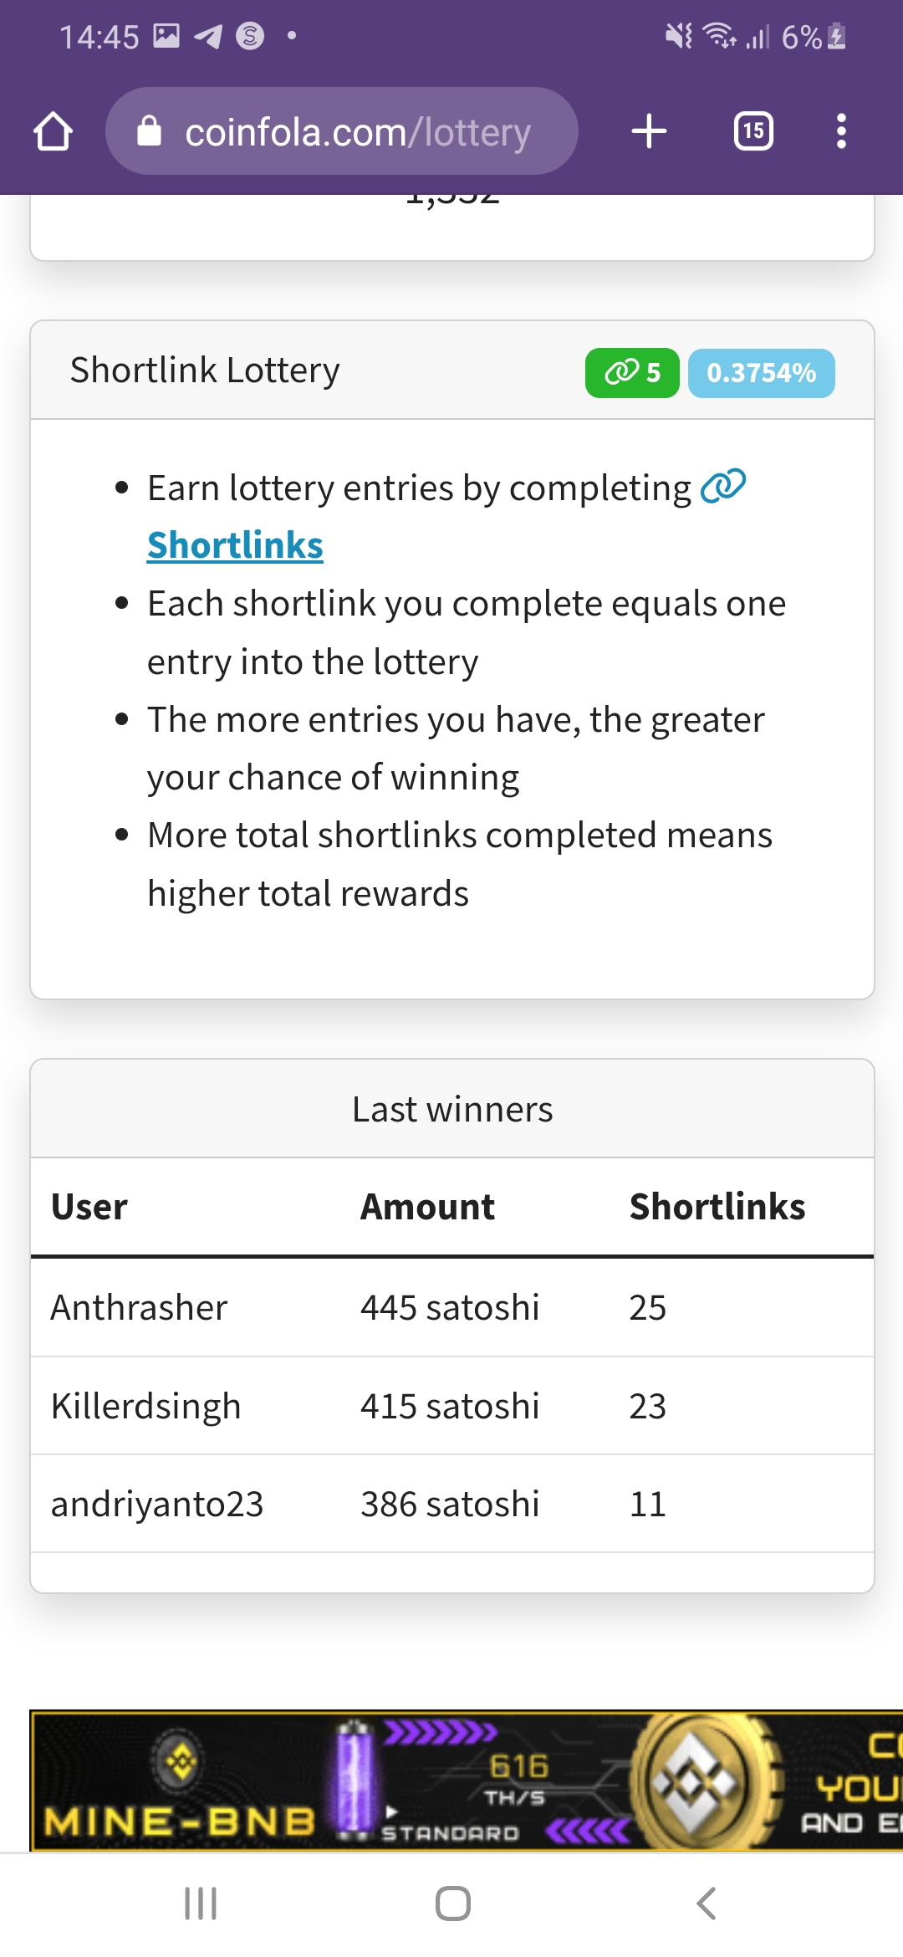The height and width of the screenshot is (1957, 903).
Task: Click the 0.3754% chance badge
Action: (761, 373)
